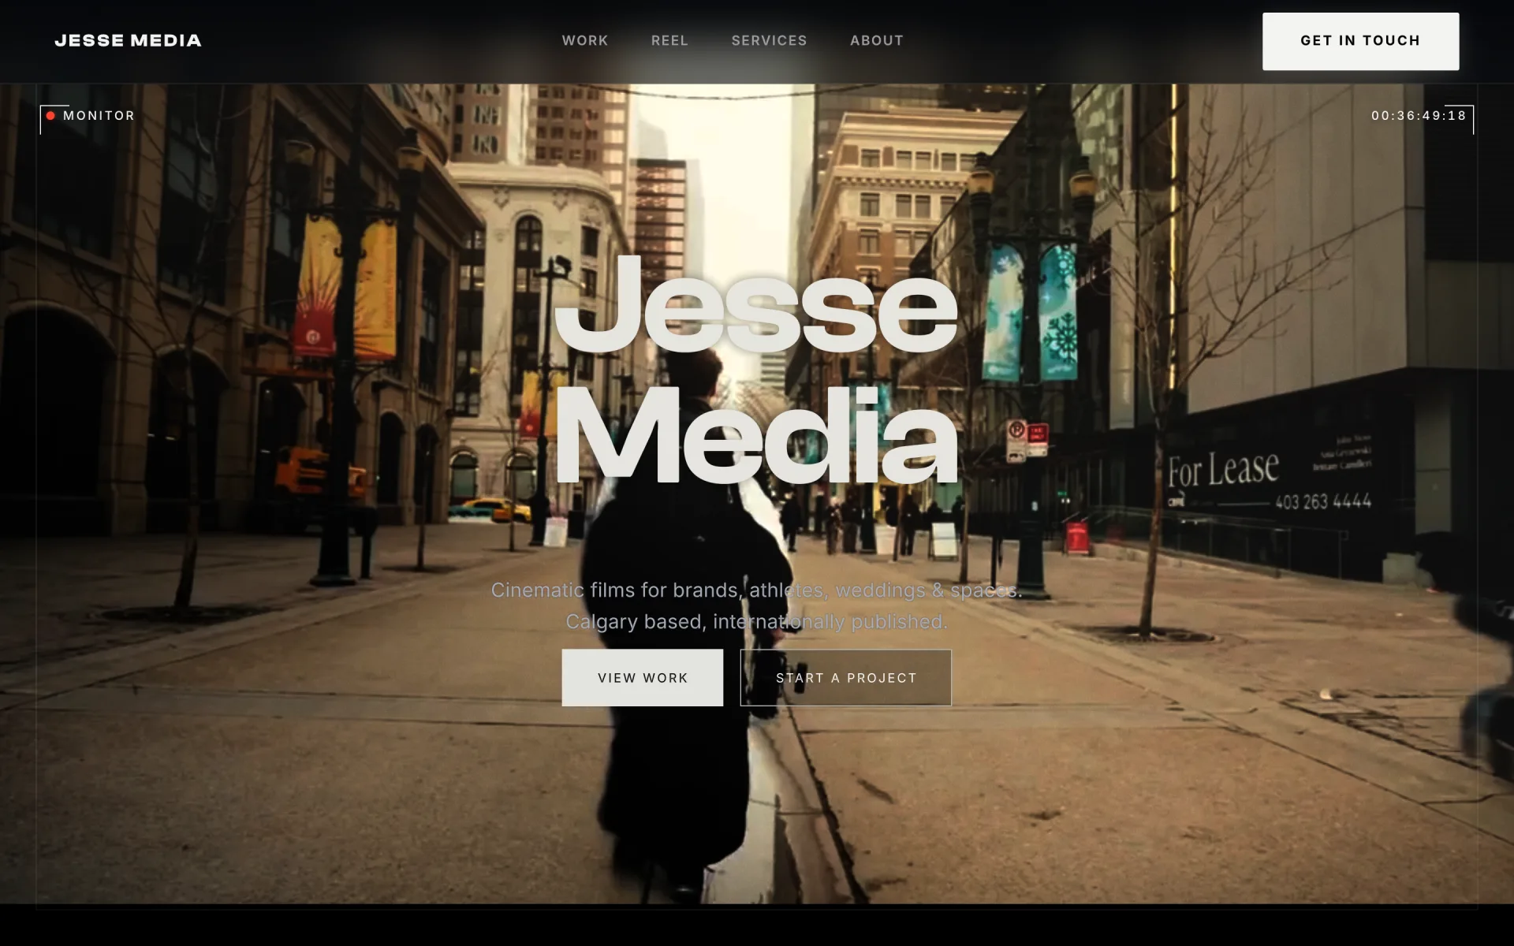Screen dimensions: 1514x946
Task: Open the About nav link
Action: coord(877,40)
